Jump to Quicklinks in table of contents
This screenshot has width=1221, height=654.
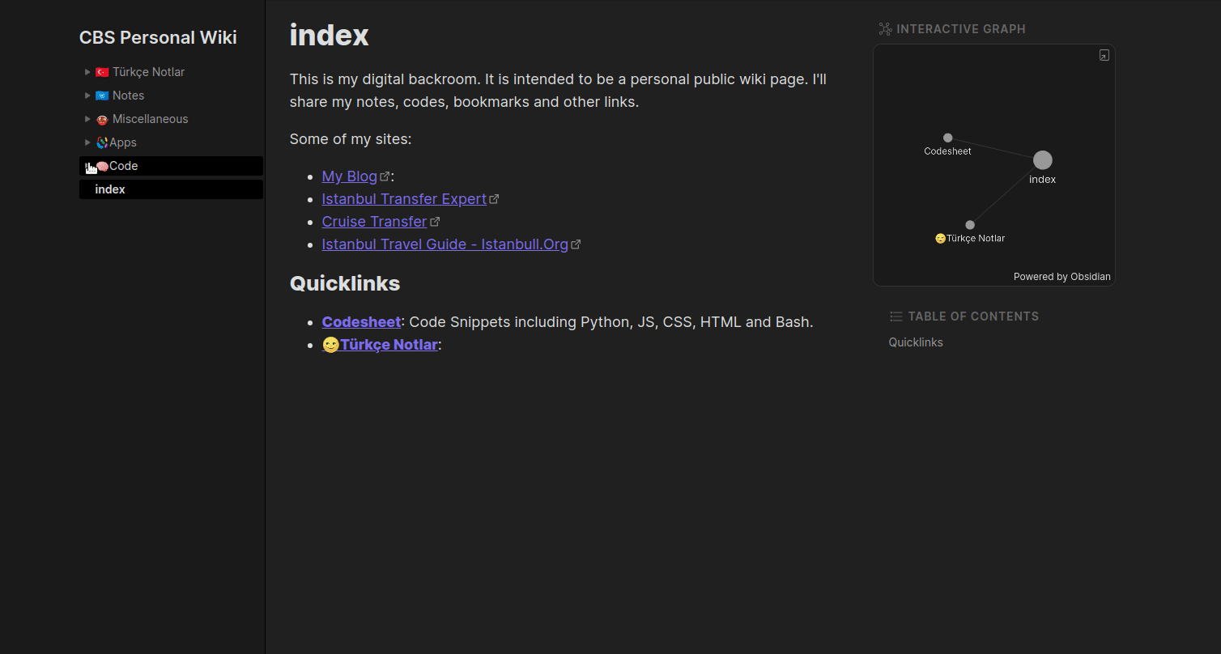point(916,342)
